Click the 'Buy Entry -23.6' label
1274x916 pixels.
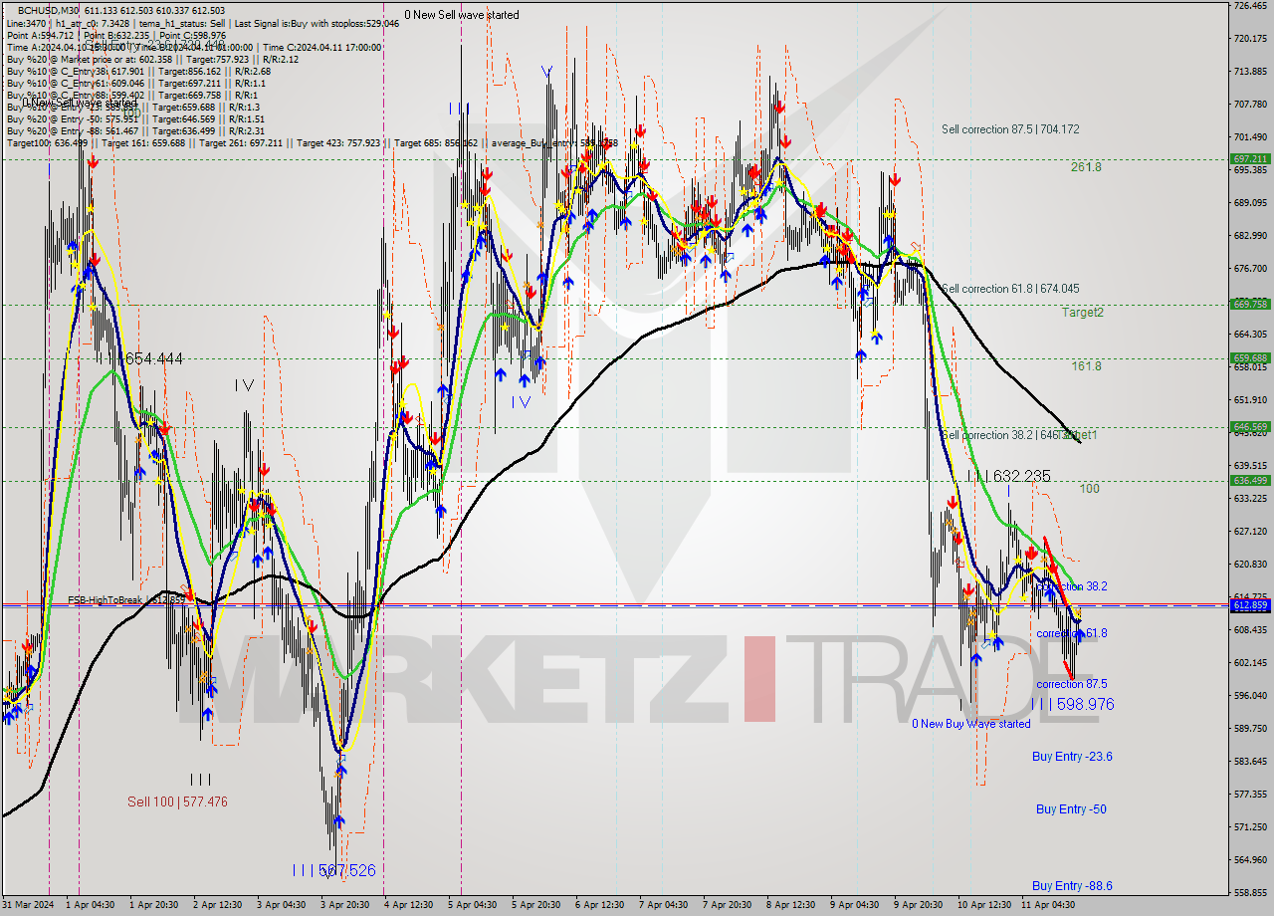[1072, 757]
